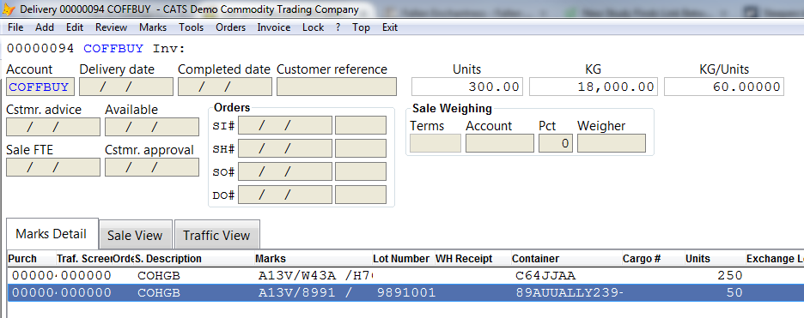Click the units value 50
Image resolution: width=804 pixels, height=318 pixels.
click(x=734, y=293)
